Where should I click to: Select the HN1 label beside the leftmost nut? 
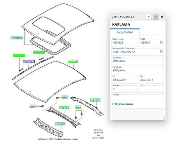click(33, 106)
